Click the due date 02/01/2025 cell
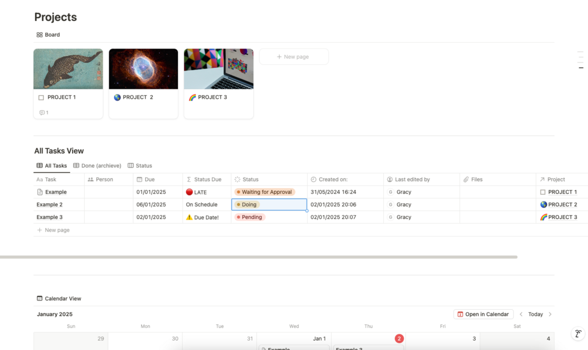This screenshot has width=588, height=350. pos(158,217)
